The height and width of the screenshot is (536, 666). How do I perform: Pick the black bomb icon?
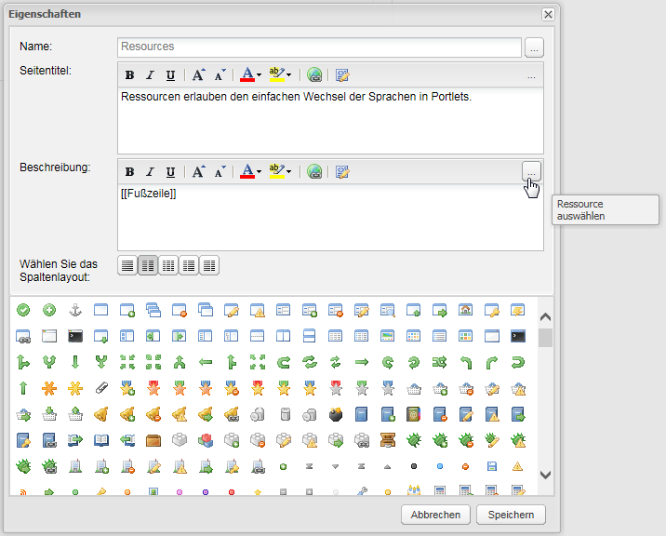[336, 414]
